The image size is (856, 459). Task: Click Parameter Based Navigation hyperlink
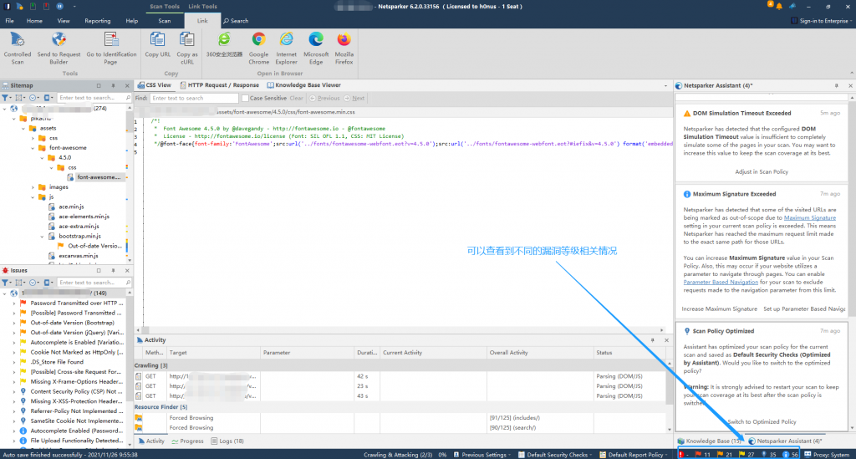tap(721, 282)
